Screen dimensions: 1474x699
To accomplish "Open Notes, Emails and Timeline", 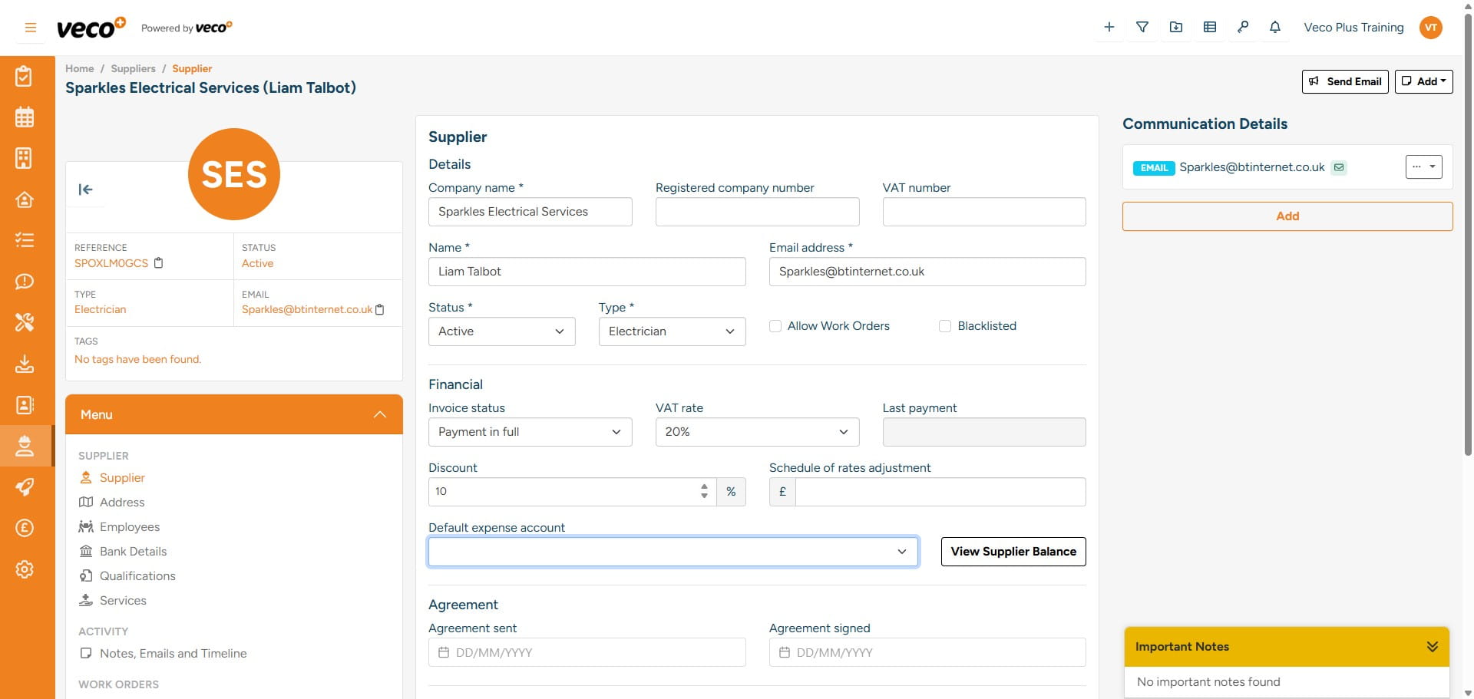I will [173, 653].
